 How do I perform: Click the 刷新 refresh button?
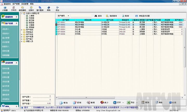click(125, 16)
